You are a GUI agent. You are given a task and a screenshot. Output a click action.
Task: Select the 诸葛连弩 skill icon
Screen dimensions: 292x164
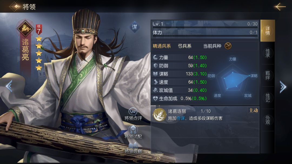160,115
